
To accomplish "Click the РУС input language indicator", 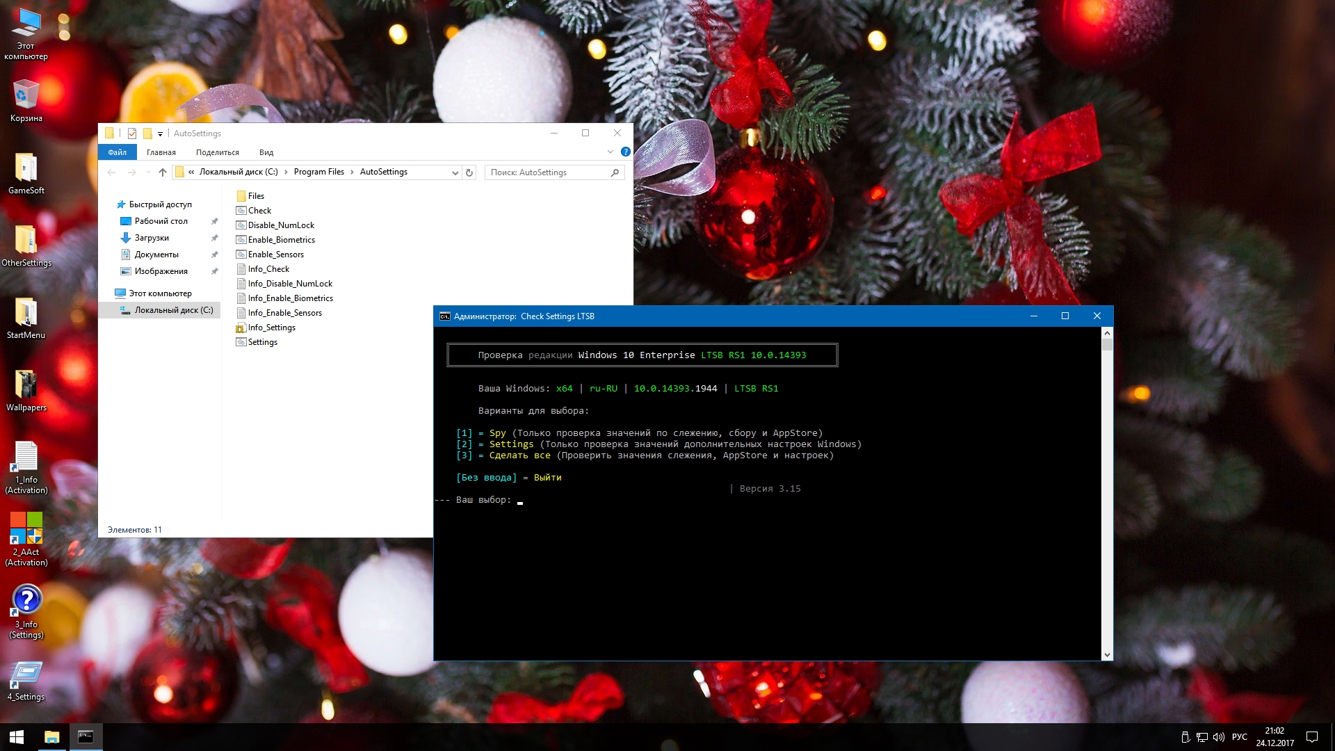I will point(1240,737).
